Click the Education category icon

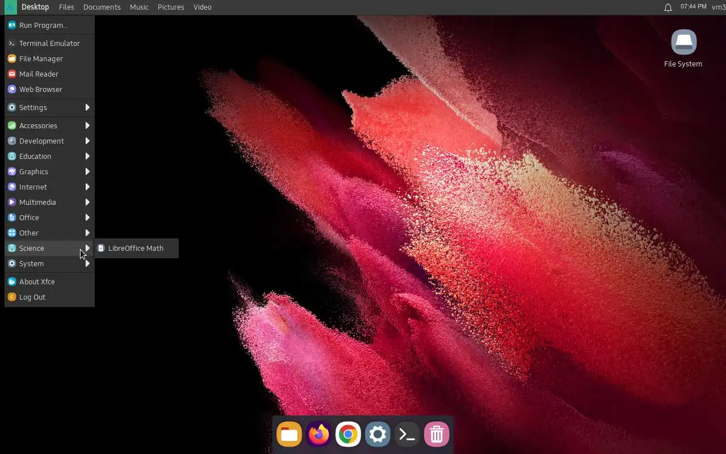pyautogui.click(x=11, y=156)
